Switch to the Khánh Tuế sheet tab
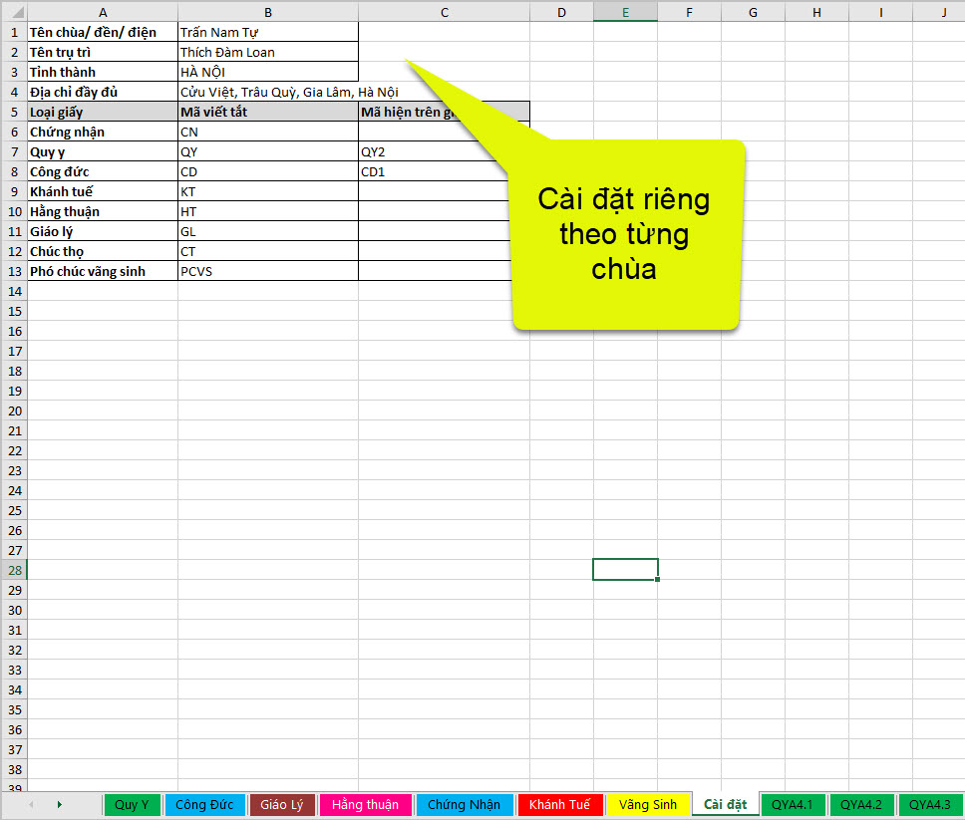This screenshot has width=965, height=820. click(560, 805)
